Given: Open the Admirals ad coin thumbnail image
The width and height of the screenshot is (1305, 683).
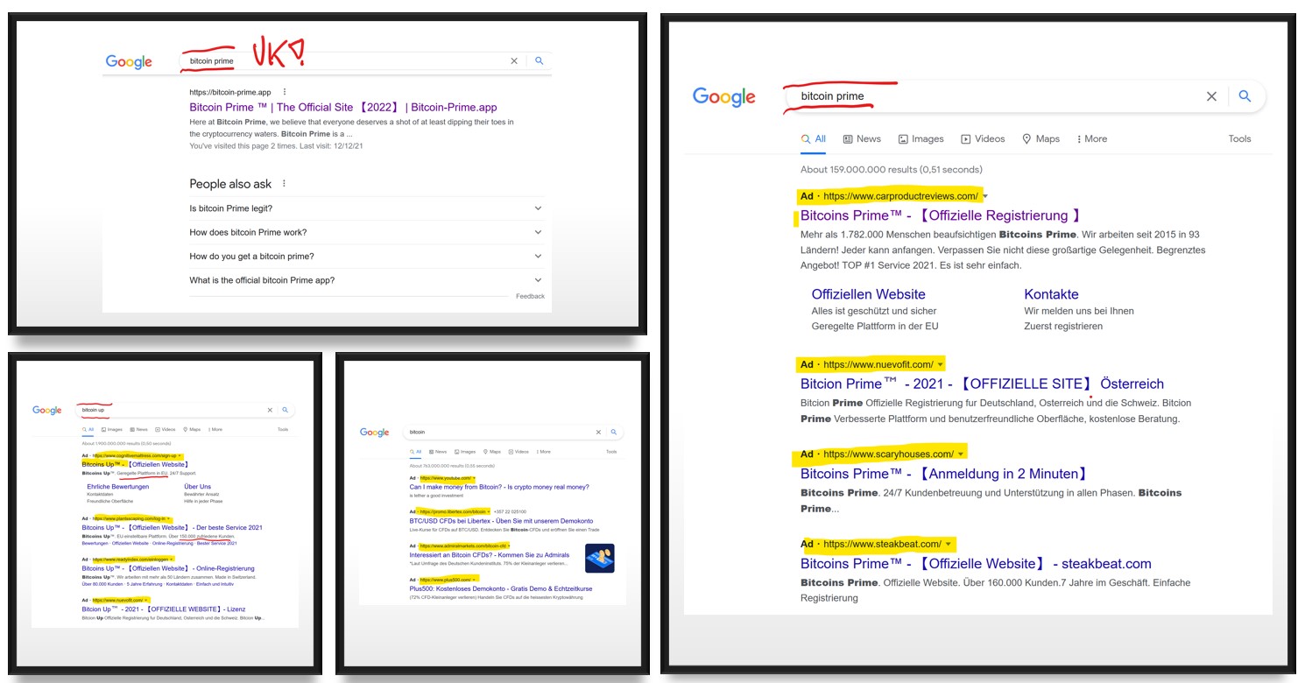Looking at the screenshot, I should coord(600,558).
